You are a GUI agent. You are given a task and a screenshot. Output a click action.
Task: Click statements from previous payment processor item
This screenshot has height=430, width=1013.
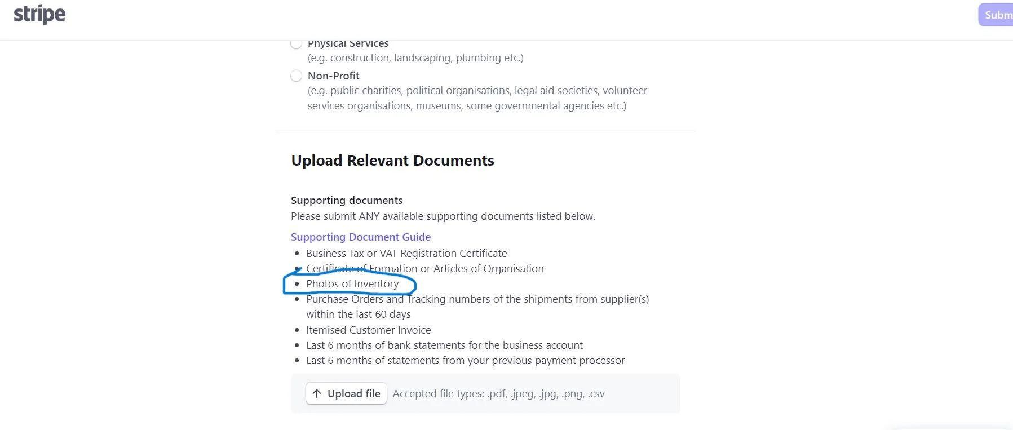[x=466, y=360]
